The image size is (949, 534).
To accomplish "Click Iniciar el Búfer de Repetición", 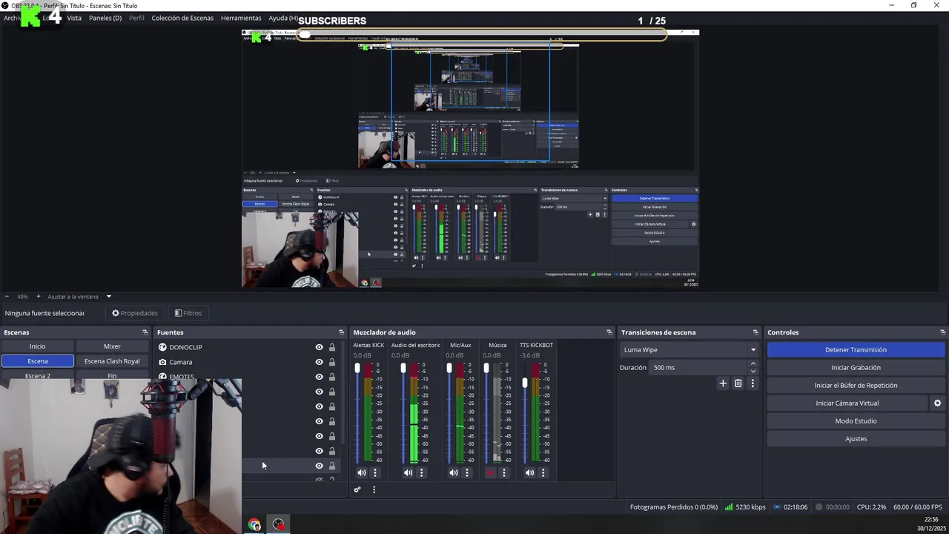I will (x=856, y=386).
